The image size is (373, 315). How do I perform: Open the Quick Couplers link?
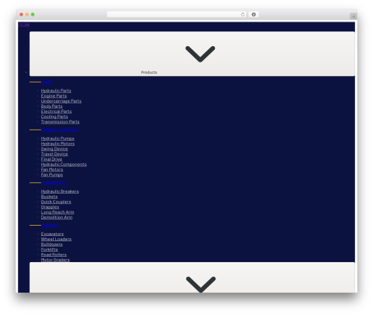pos(56,202)
